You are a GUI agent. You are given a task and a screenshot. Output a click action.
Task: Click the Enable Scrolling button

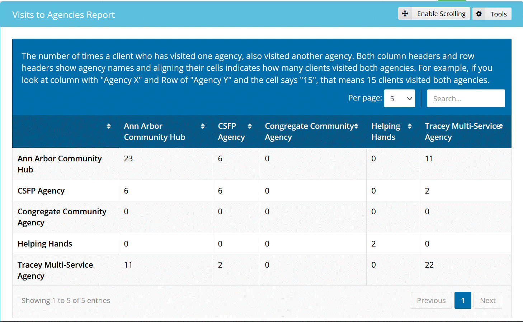(x=434, y=14)
